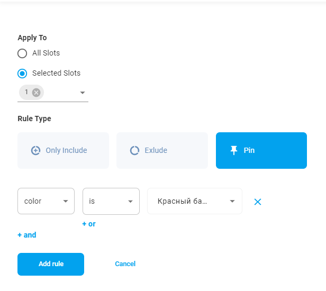Image resolution: width=326 pixels, height=291 pixels.
Task: Open the color attribute dropdown
Action: (x=46, y=201)
